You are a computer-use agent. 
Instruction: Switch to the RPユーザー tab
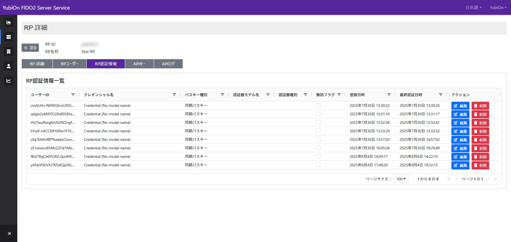point(70,64)
